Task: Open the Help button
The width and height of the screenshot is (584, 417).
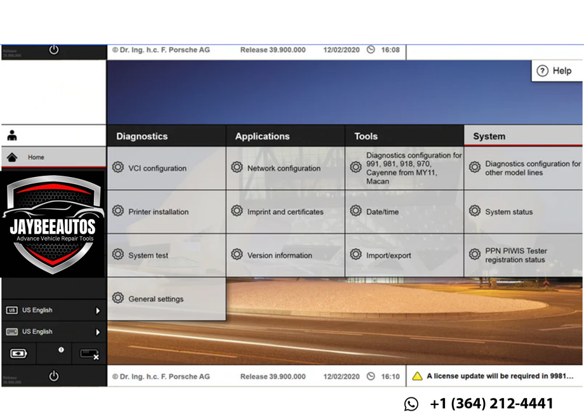Action: pos(557,70)
